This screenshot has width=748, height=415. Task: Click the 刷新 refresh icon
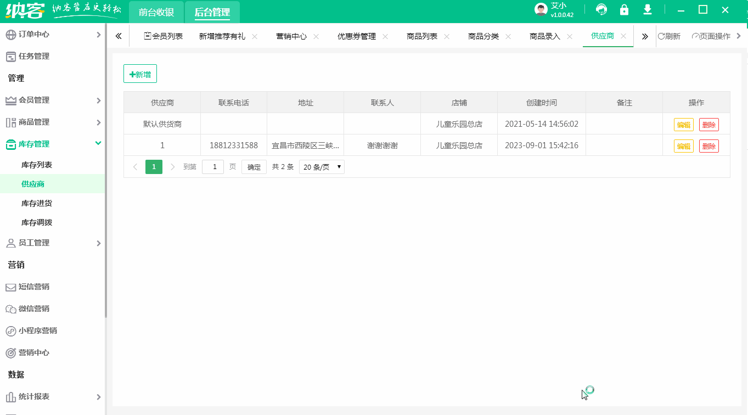[670, 35]
